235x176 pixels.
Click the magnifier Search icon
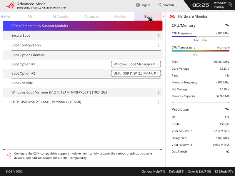pos(160,5)
